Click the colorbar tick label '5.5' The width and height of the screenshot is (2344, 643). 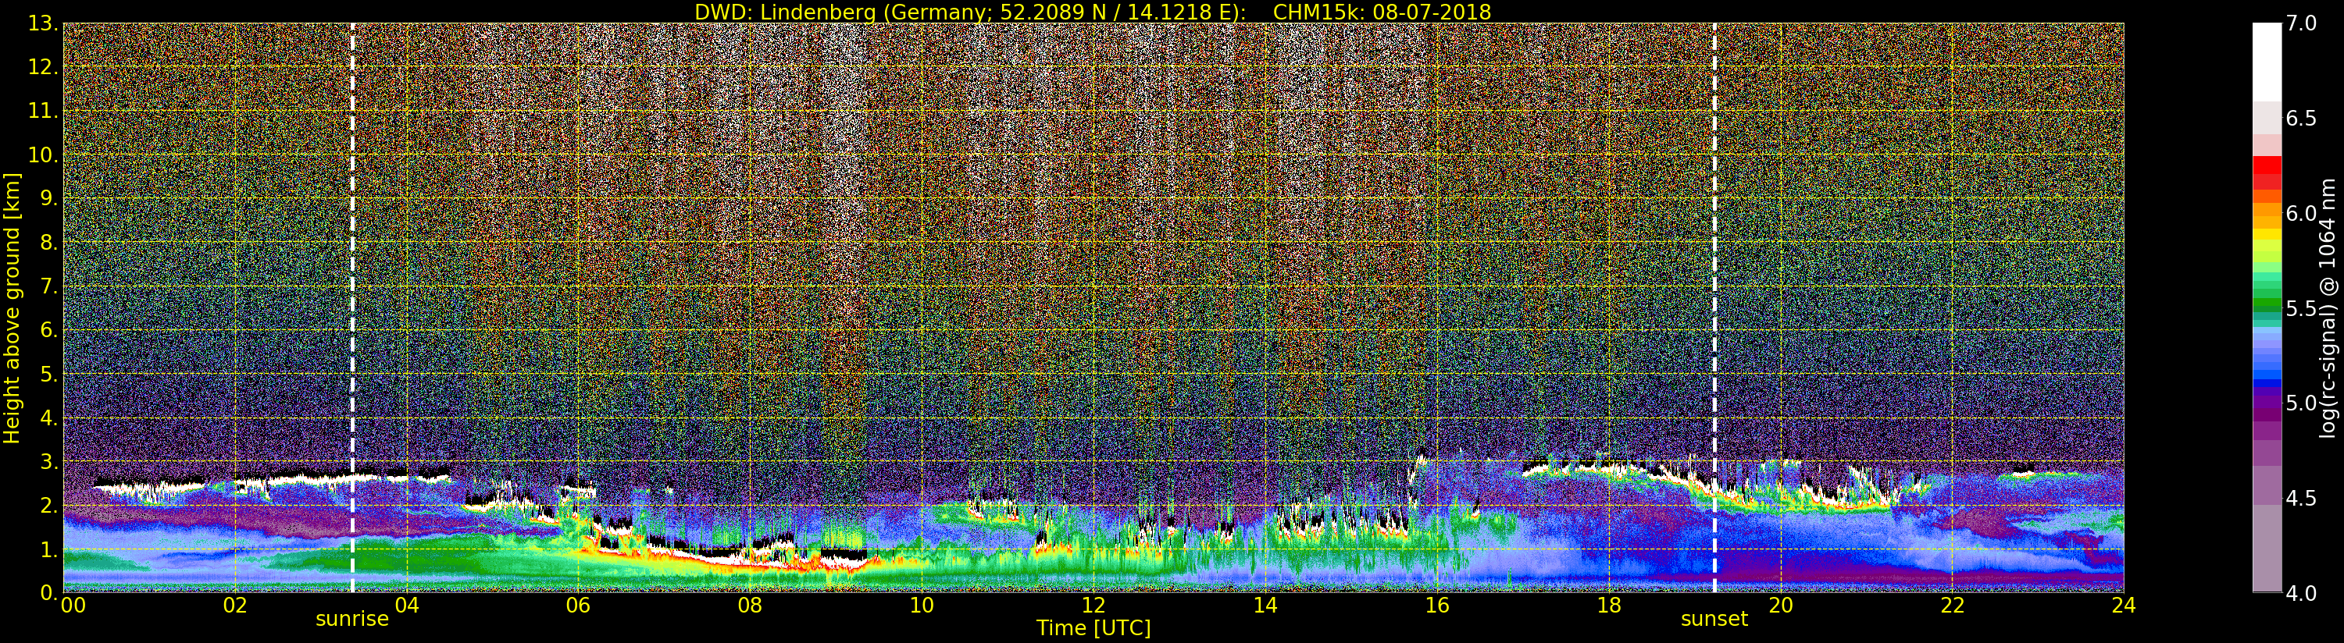(2301, 308)
